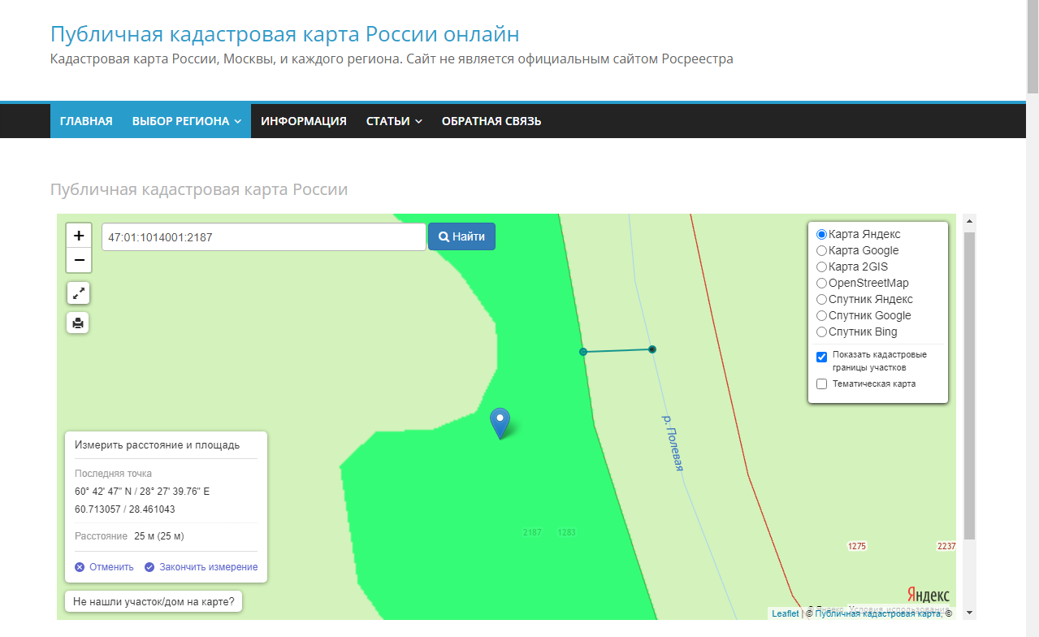
Task: Select the measurement end point dot
Action: coord(652,349)
